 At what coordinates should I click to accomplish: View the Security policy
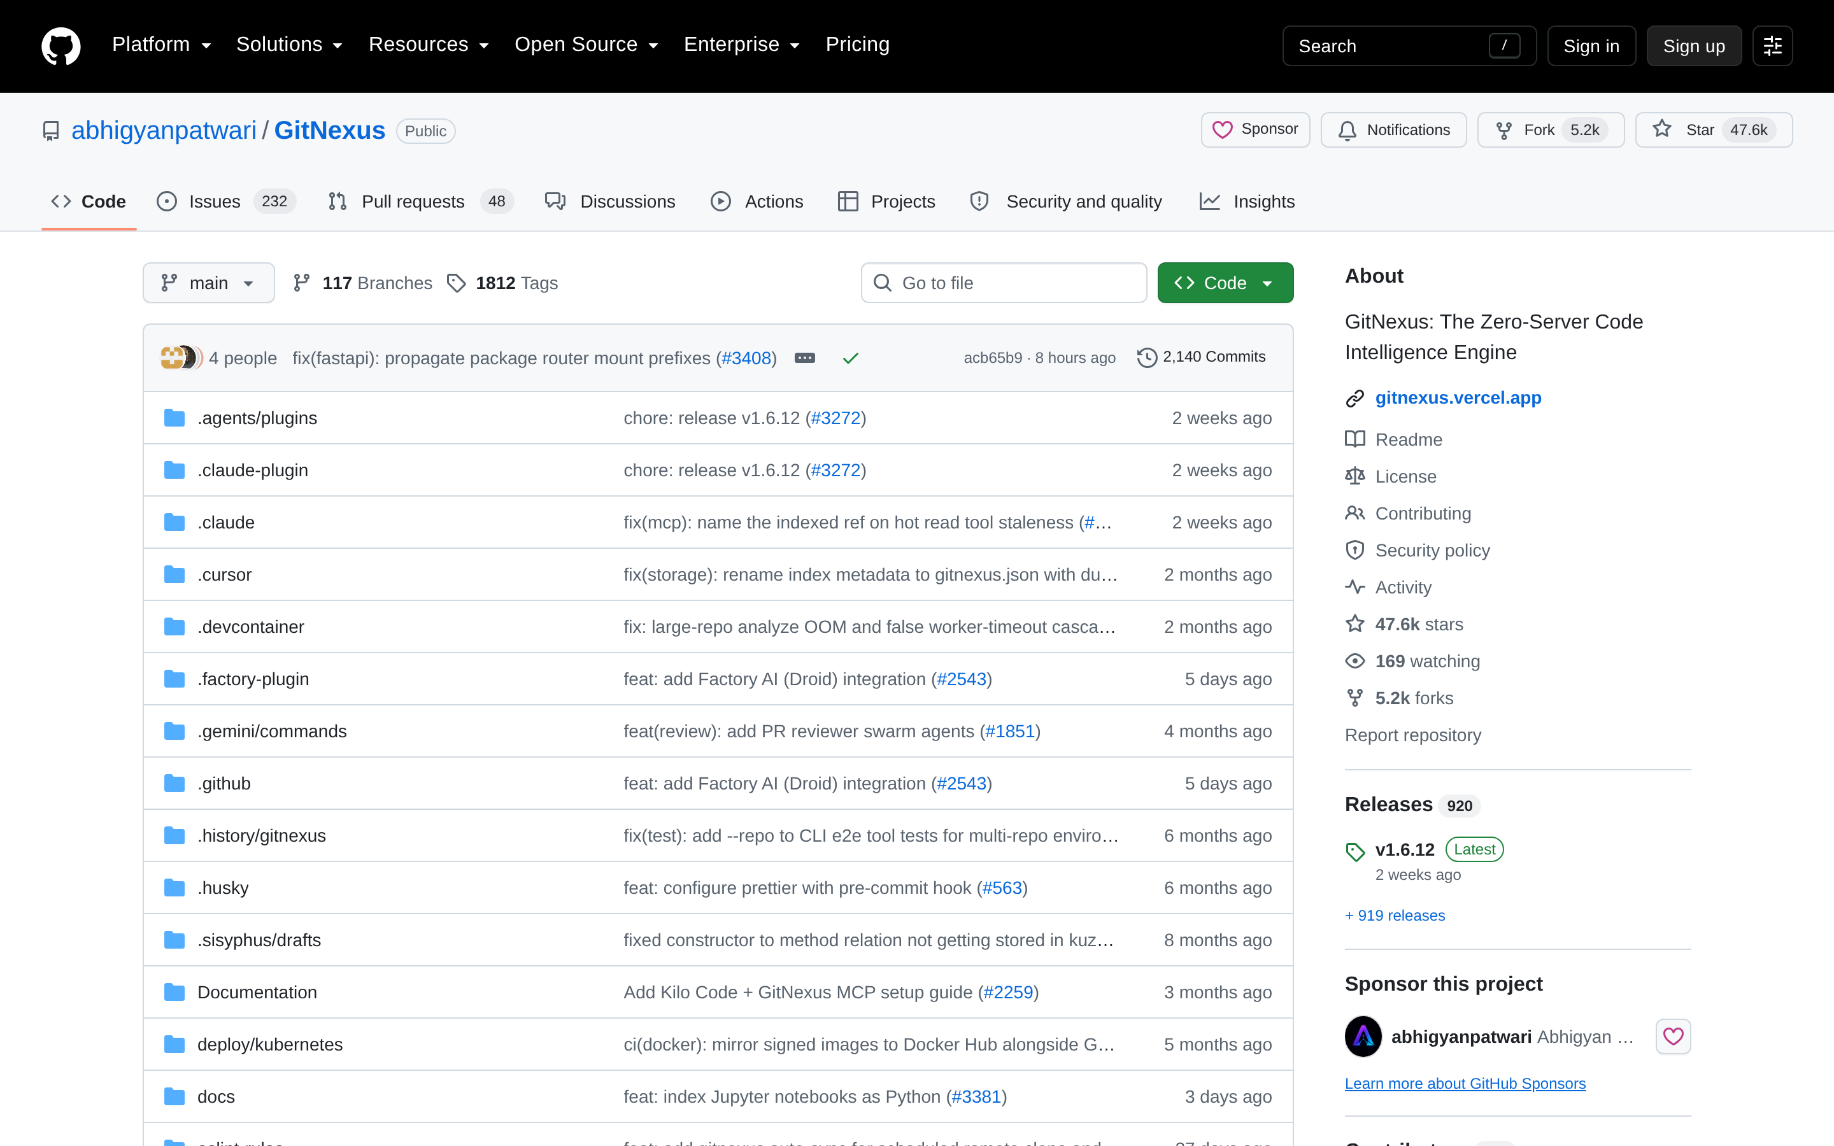pos(1418,550)
